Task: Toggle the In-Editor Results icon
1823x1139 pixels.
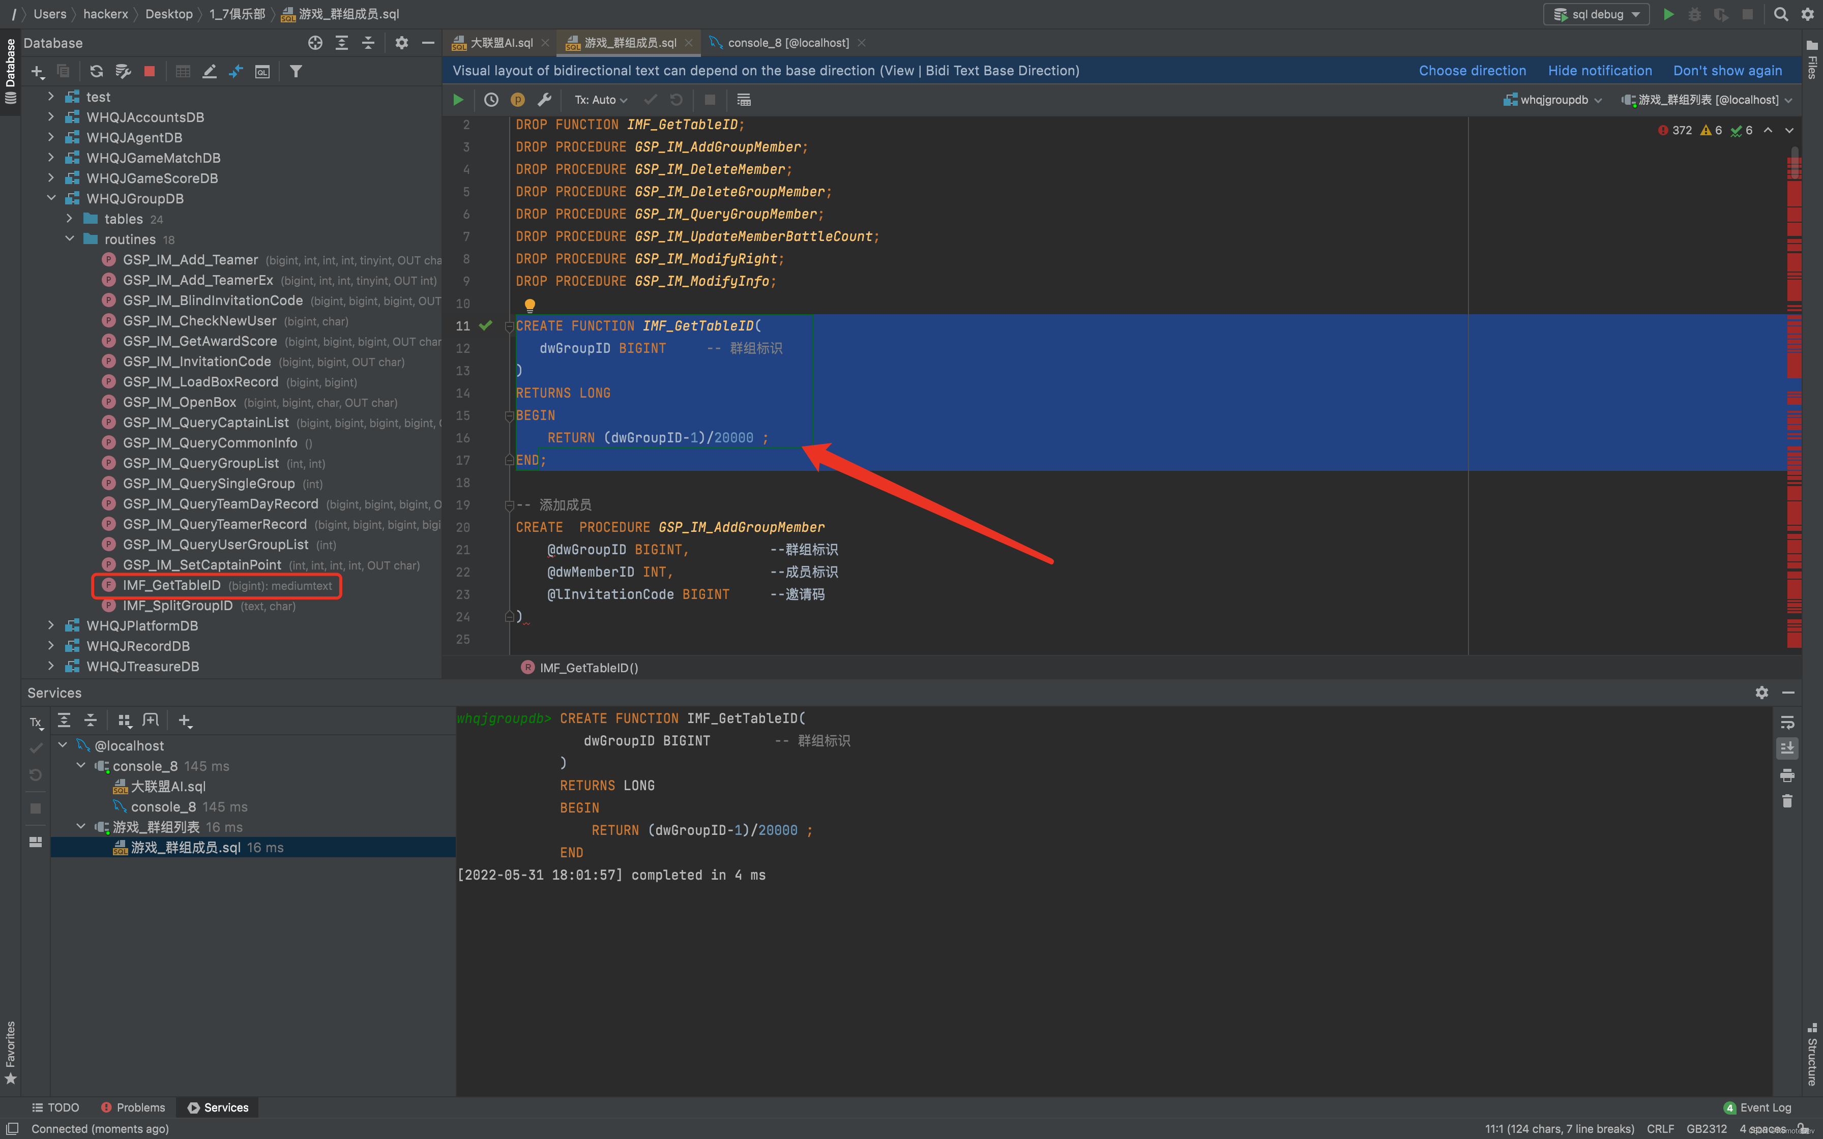Action: (x=744, y=100)
